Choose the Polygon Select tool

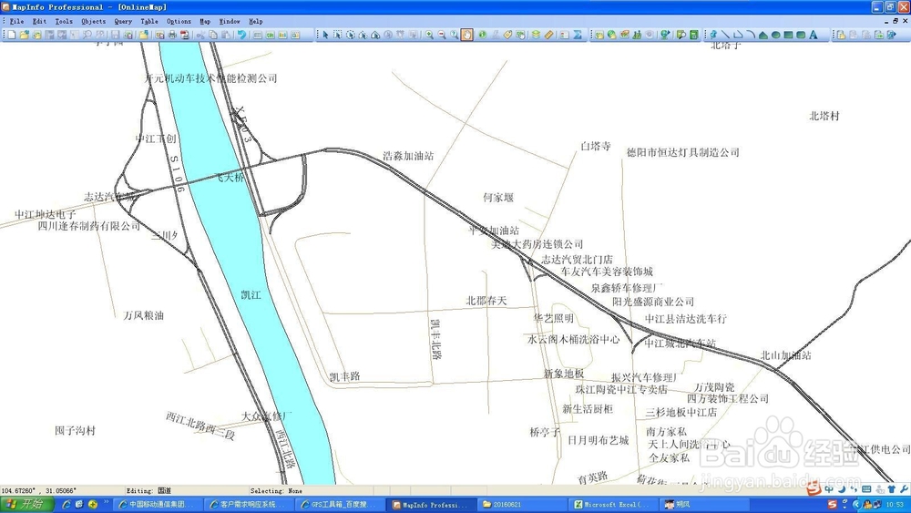point(363,35)
